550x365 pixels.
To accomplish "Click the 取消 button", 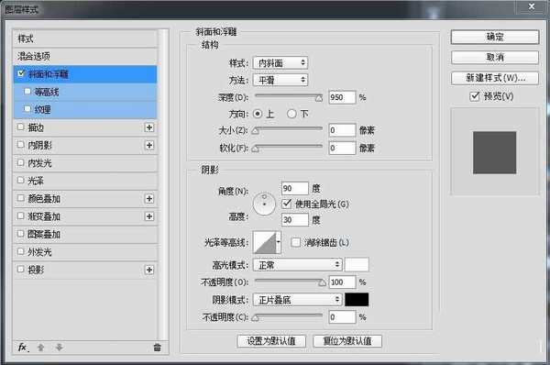I will [x=495, y=57].
